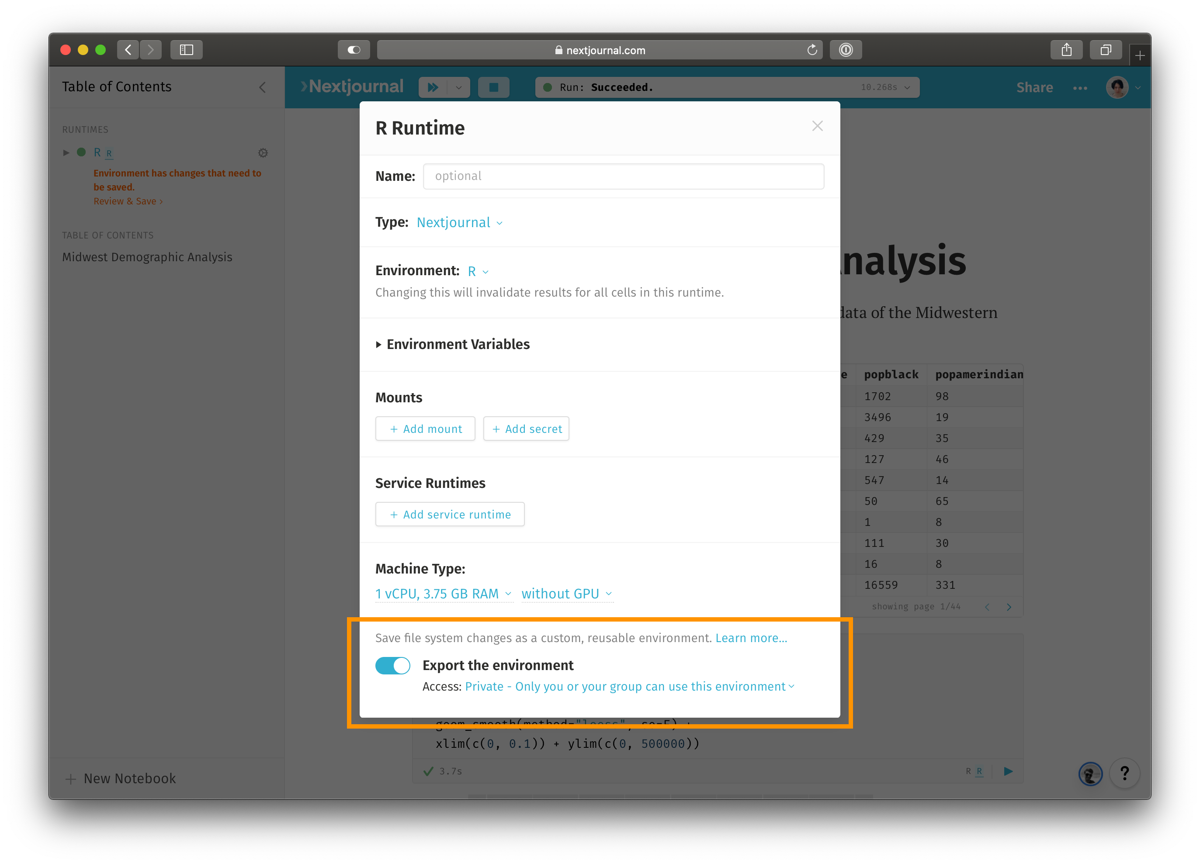Collapse the Table of Contents sidebar
This screenshot has width=1200, height=864.
(x=263, y=87)
